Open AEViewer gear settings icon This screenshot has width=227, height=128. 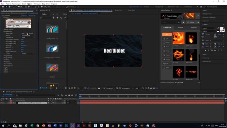coord(61,18)
